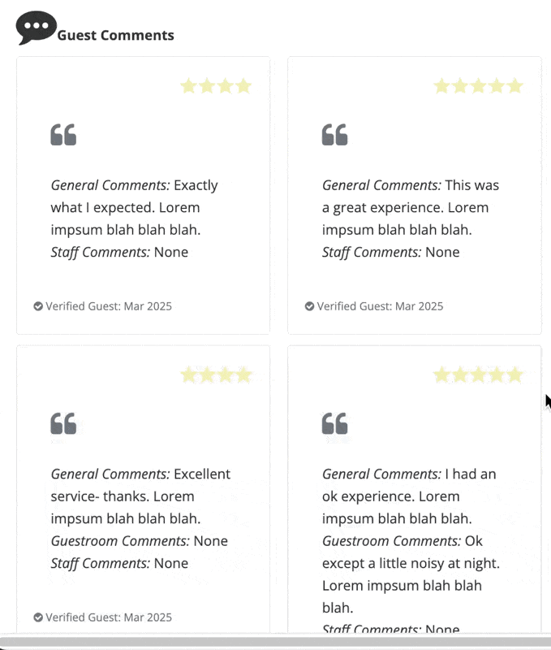Click the verified checkmark icon in 'Excellent service' card
The width and height of the screenshot is (551, 650).
coord(38,617)
